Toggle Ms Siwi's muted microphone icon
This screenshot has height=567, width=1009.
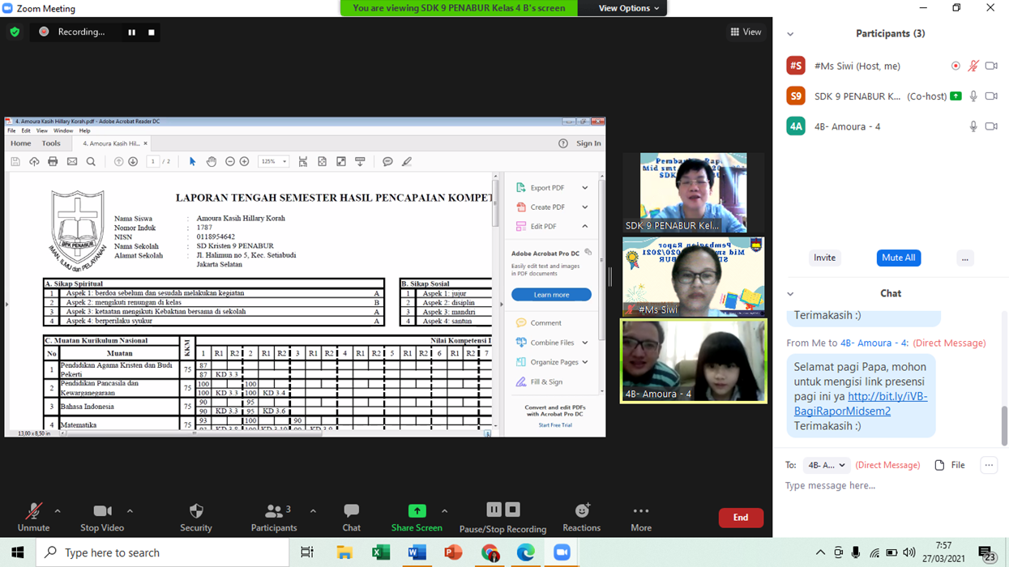tap(973, 66)
